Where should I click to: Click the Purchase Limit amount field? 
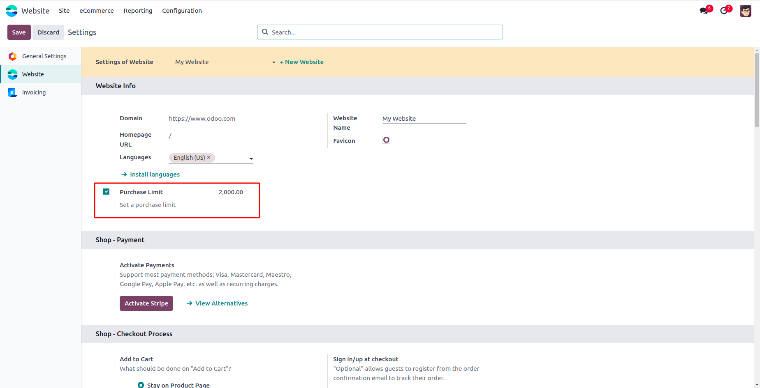click(x=231, y=192)
